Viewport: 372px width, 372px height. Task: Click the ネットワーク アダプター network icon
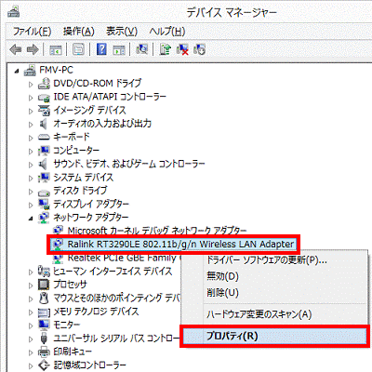click(x=44, y=218)
